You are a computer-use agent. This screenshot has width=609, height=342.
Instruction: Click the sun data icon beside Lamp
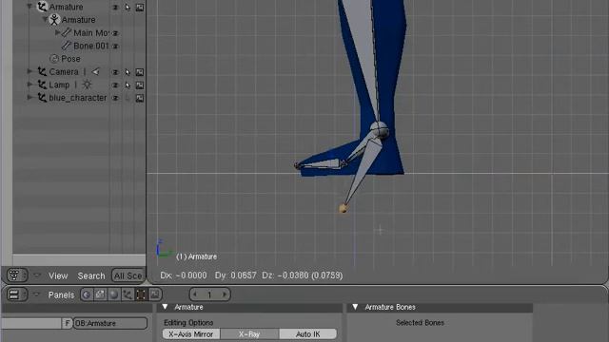(87, 85)
